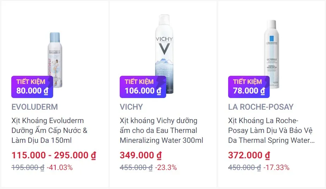Image resolution: width=326 pixels, height=189 pixels.
Task: Click the Tiết Kiệm 80.000 đ savings badge
Action: (x=32, y=87)
